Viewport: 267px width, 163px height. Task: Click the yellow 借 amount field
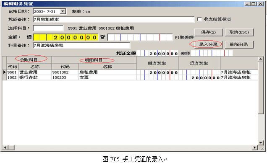66,37
